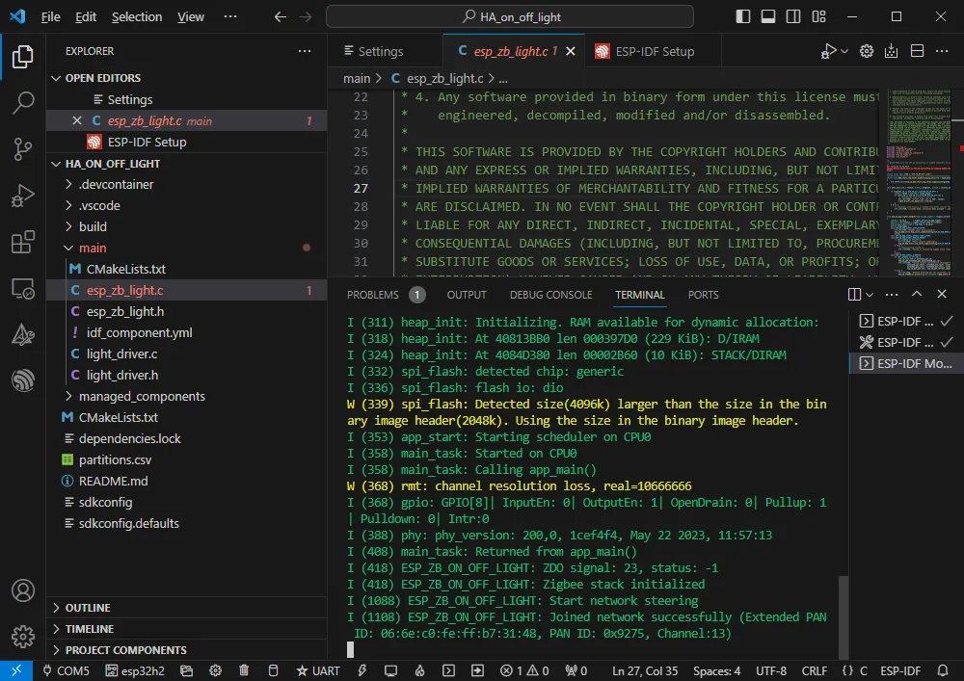Open the Extensions view in activity bar
This screenshot has height=681, width=964.
tap(22, 243)
